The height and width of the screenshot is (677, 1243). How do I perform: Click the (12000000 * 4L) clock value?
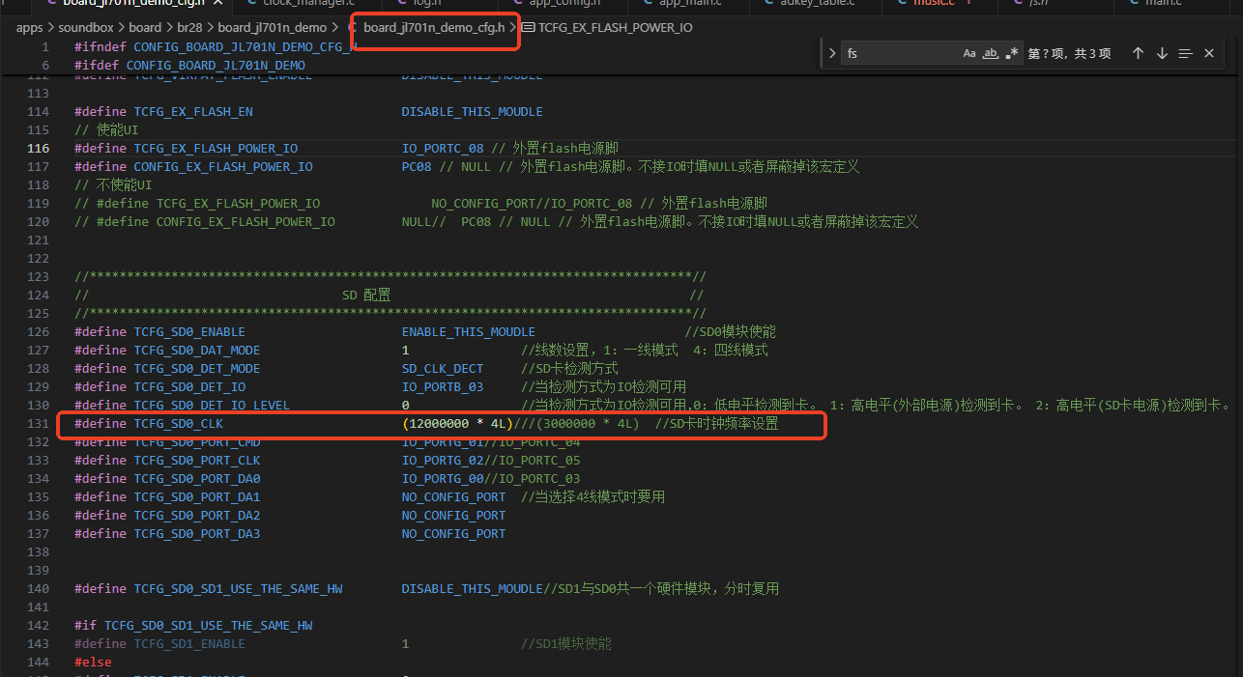tap(458, 424)
